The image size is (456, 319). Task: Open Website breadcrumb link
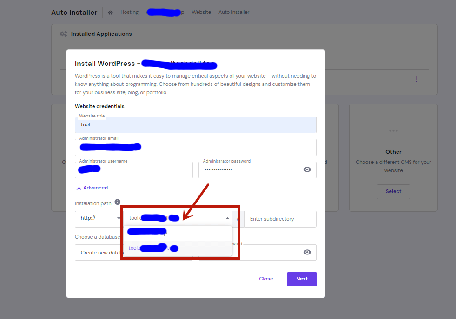pos(201,12)
